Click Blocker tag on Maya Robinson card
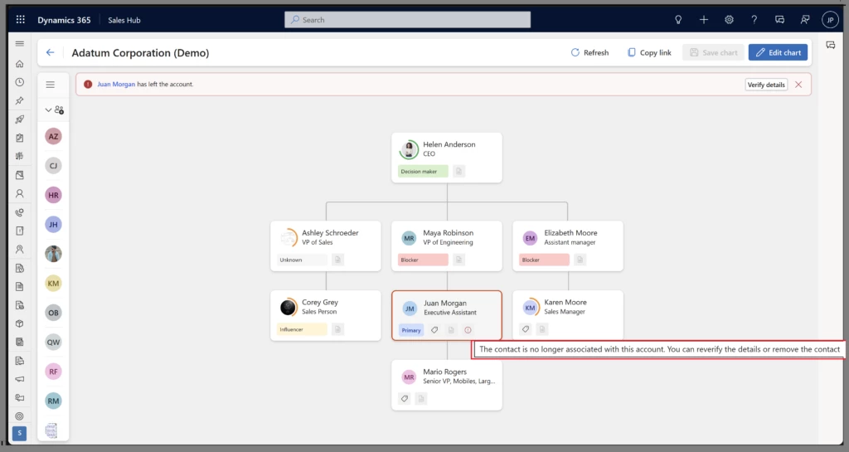Image resolution: width=849 pixels, height=452 pixels. pos(423,260)
